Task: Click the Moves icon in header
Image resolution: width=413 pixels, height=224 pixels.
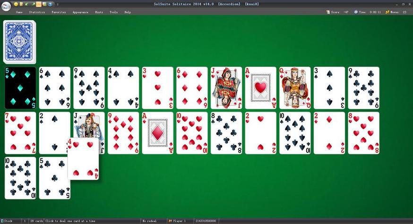Action: point(387,12)
